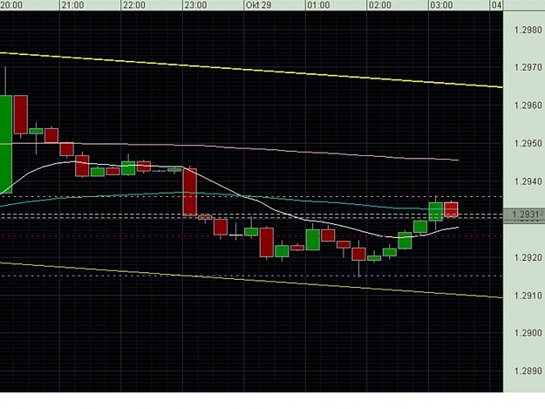
Task: Select the red candle with long lower wick before 02:00
Action: click(x=358, y=254)
